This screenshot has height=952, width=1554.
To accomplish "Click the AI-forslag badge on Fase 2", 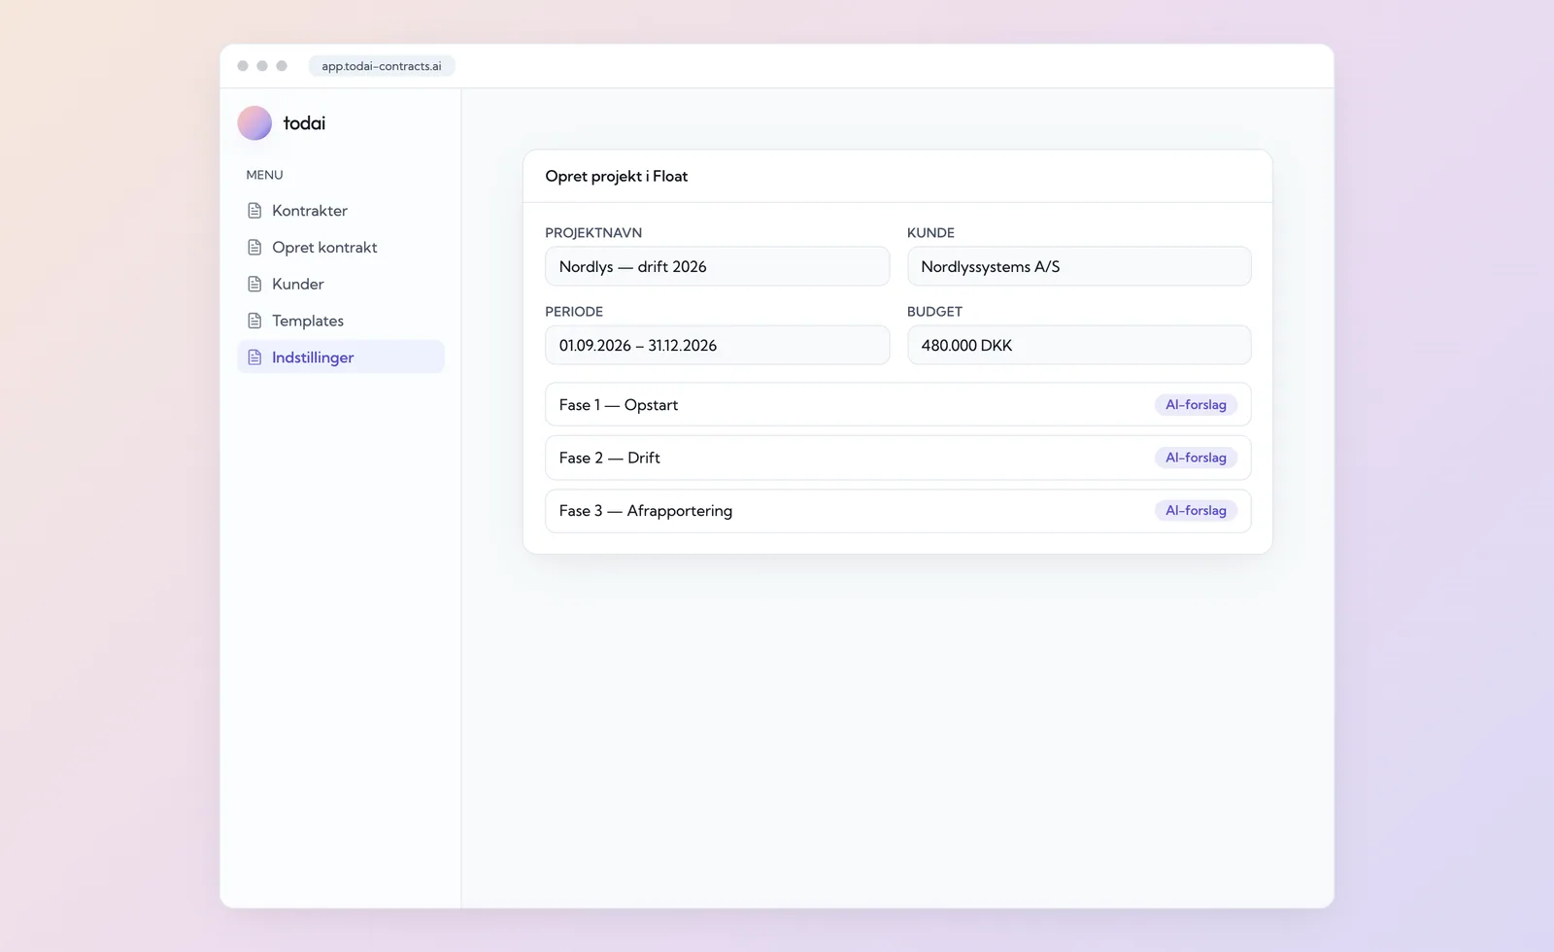I will point(1196,458).
